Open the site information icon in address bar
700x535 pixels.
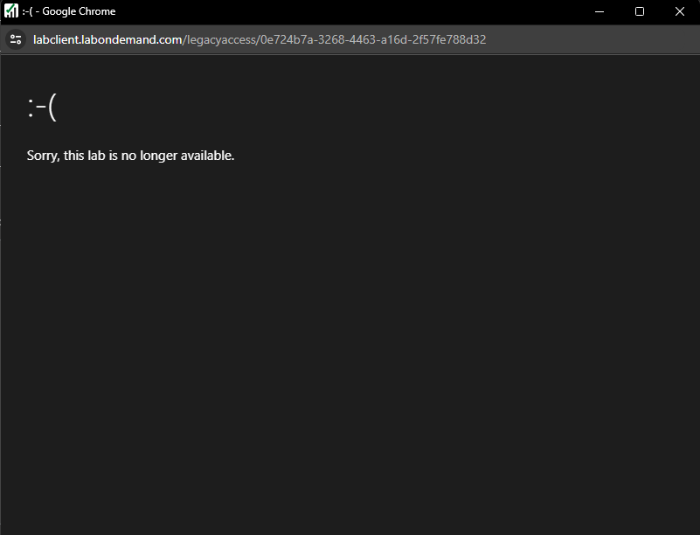16,39
